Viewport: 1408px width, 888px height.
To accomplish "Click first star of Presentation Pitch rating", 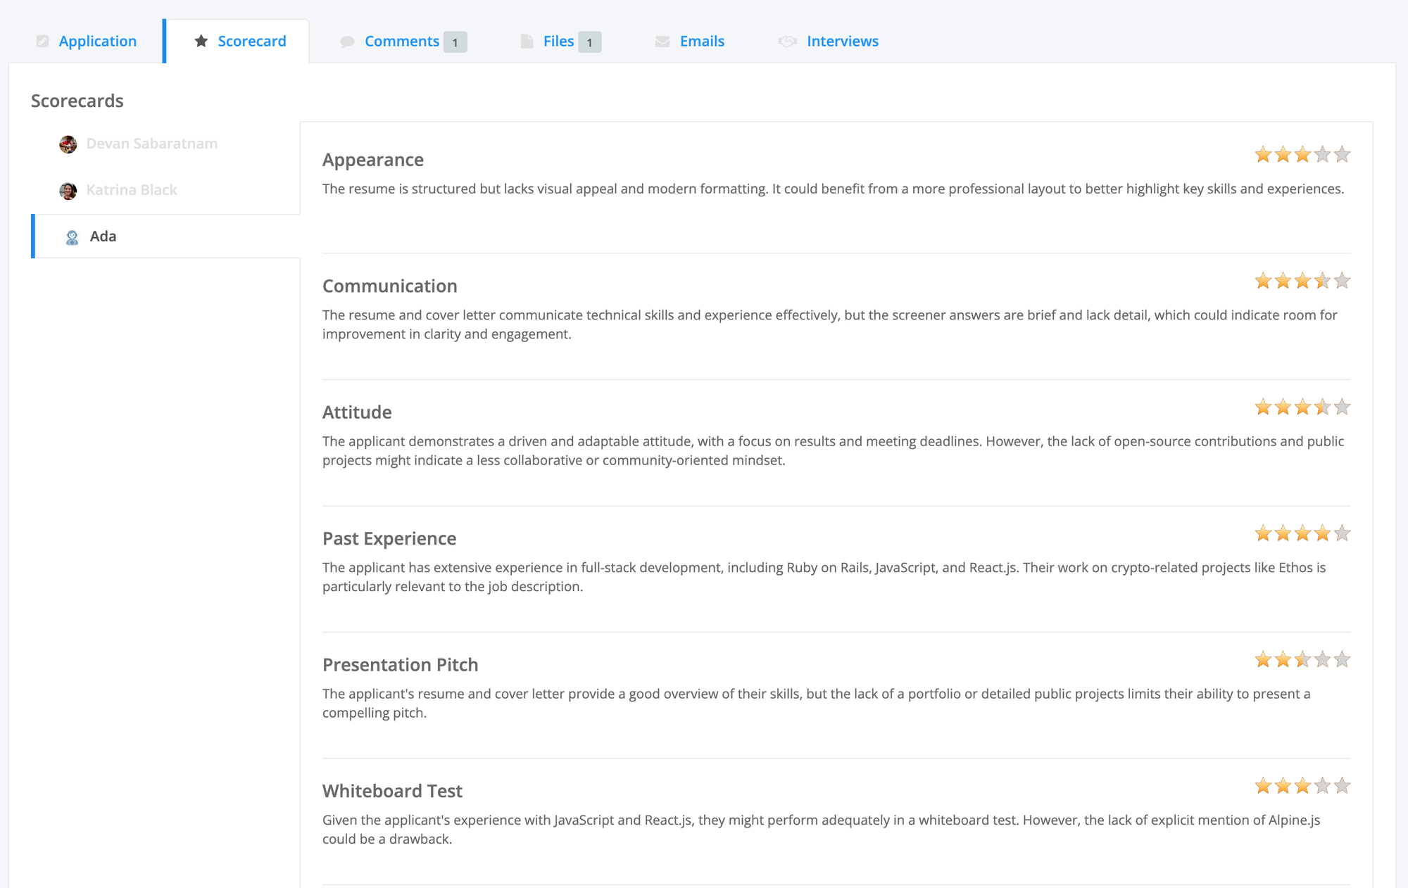I will 1263,659.
